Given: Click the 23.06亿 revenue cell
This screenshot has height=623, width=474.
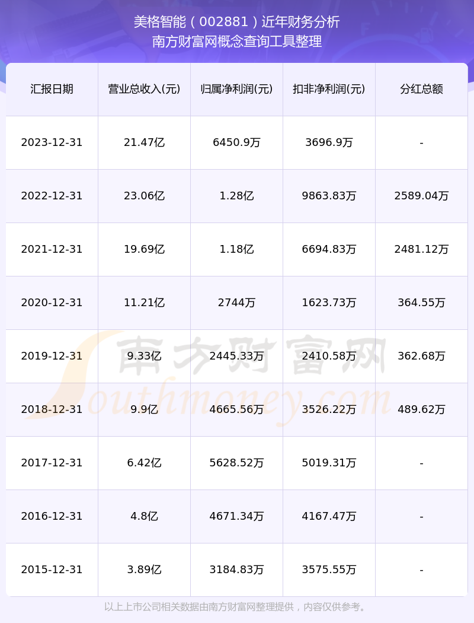Looking at the screenshot, I should tap(144, 196).
